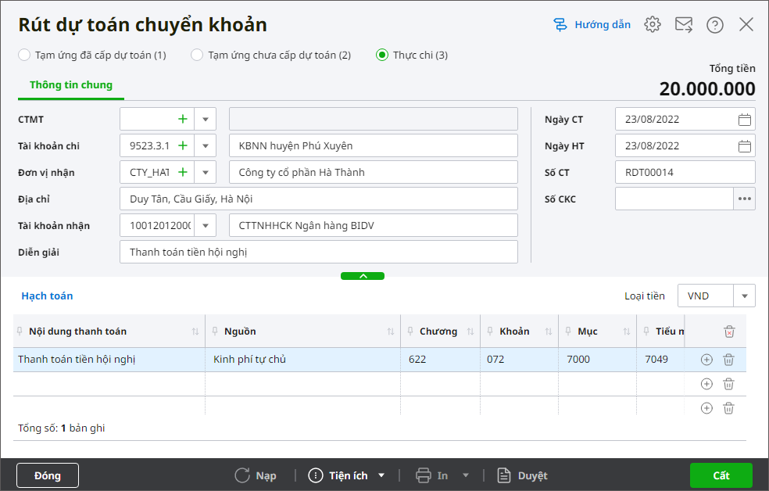Pin the Nội dung thanh toán column
769x491 pixels.
tap(20, 332)
